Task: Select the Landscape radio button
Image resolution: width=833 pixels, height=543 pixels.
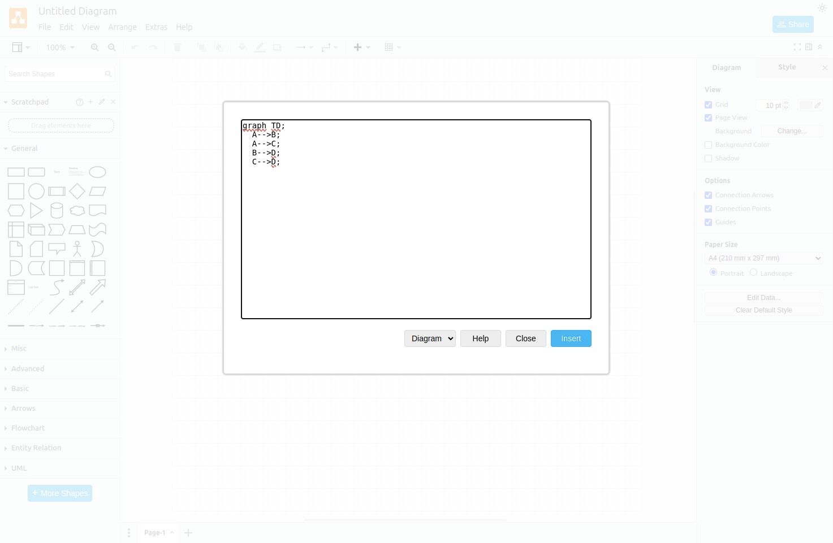Action: coord(753,272)
